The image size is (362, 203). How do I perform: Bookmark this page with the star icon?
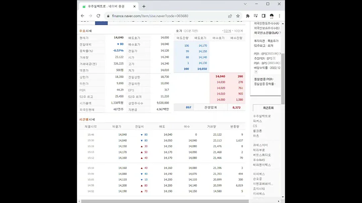(238, 16)
